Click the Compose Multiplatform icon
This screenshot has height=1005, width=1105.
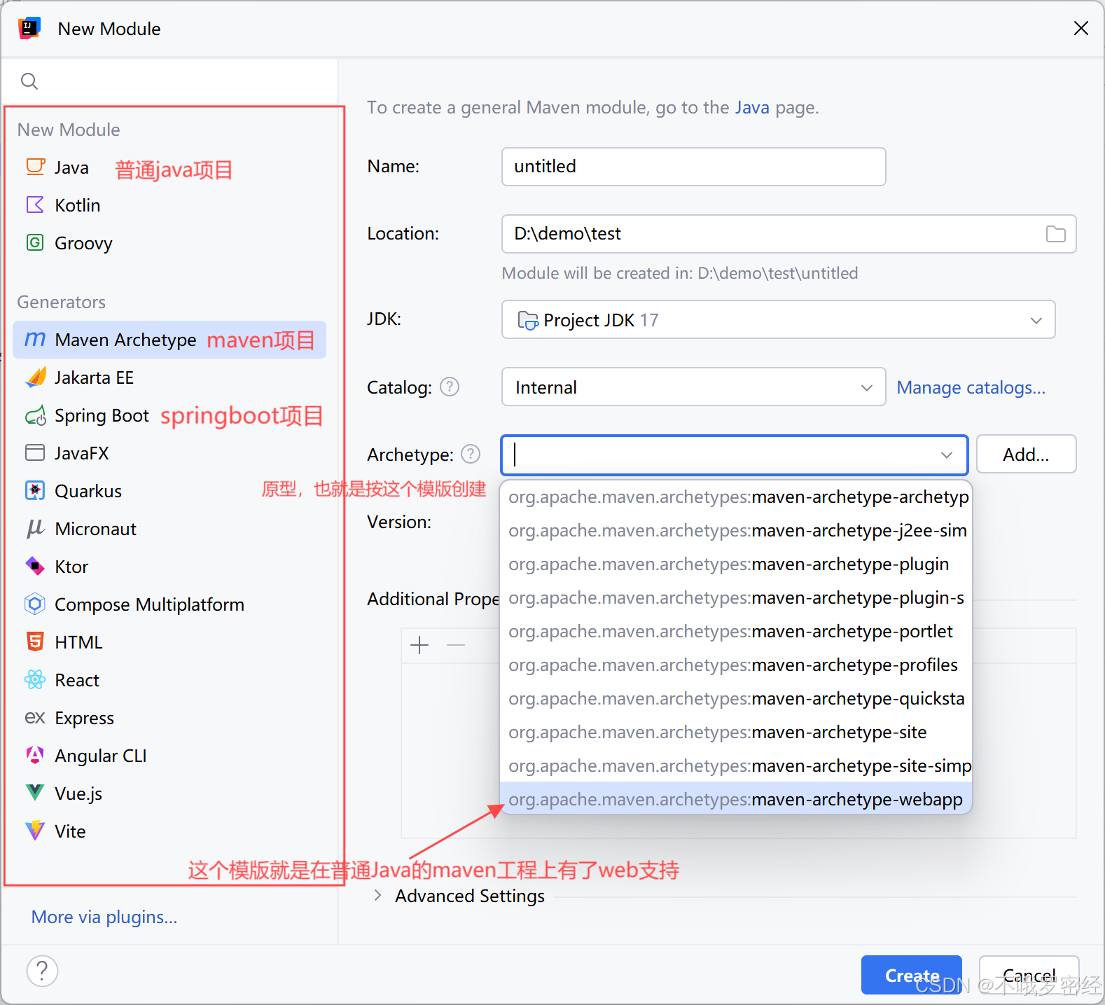[x=35, y=604]
